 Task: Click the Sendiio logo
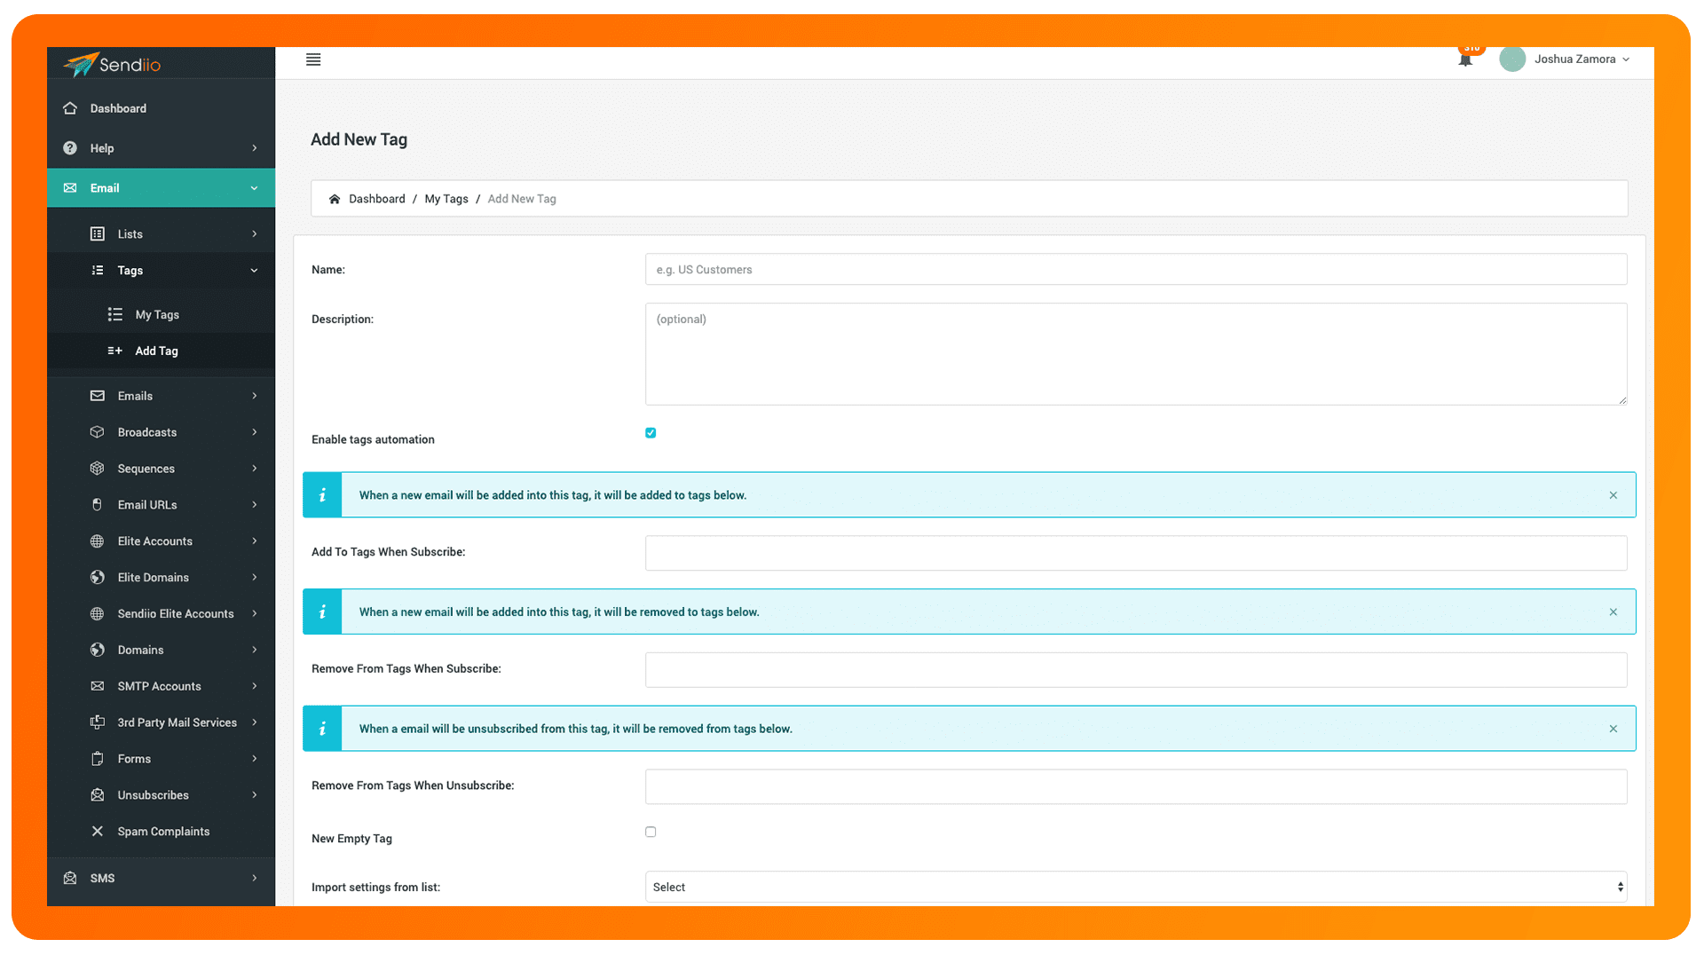pyautogui.click(x=113, y=64)
